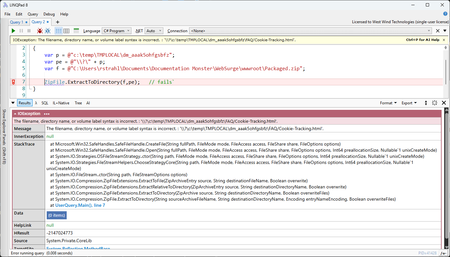Click the blue bug debug icon
Viewport: 450px width, 257px height.
(48, 31)
